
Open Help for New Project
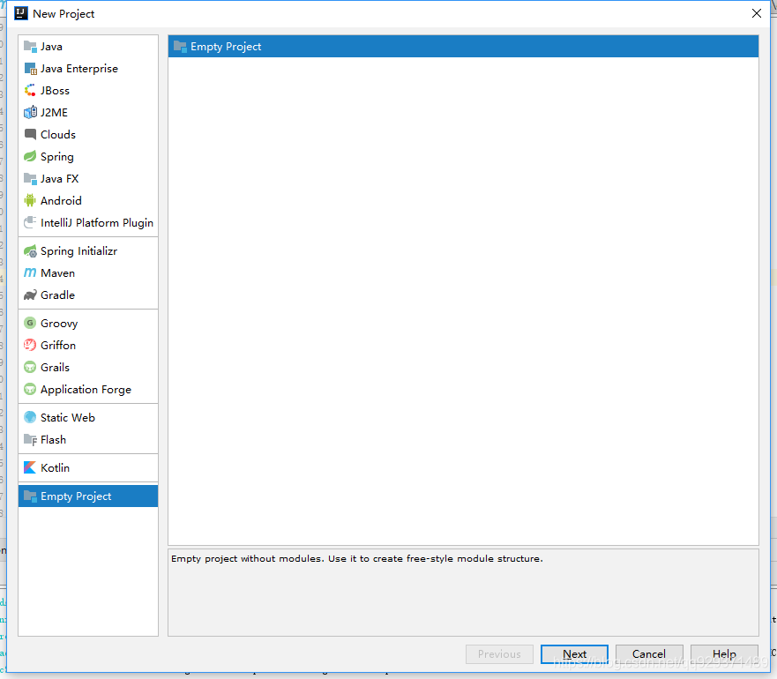tap(724, 654)
